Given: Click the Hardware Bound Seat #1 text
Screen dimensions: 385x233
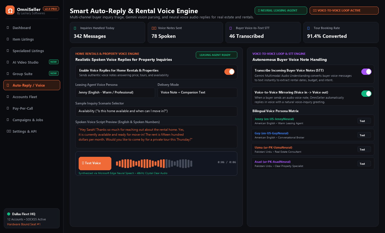Looking at the screenshot, I should pyautogui.click(x=24, y=224).
